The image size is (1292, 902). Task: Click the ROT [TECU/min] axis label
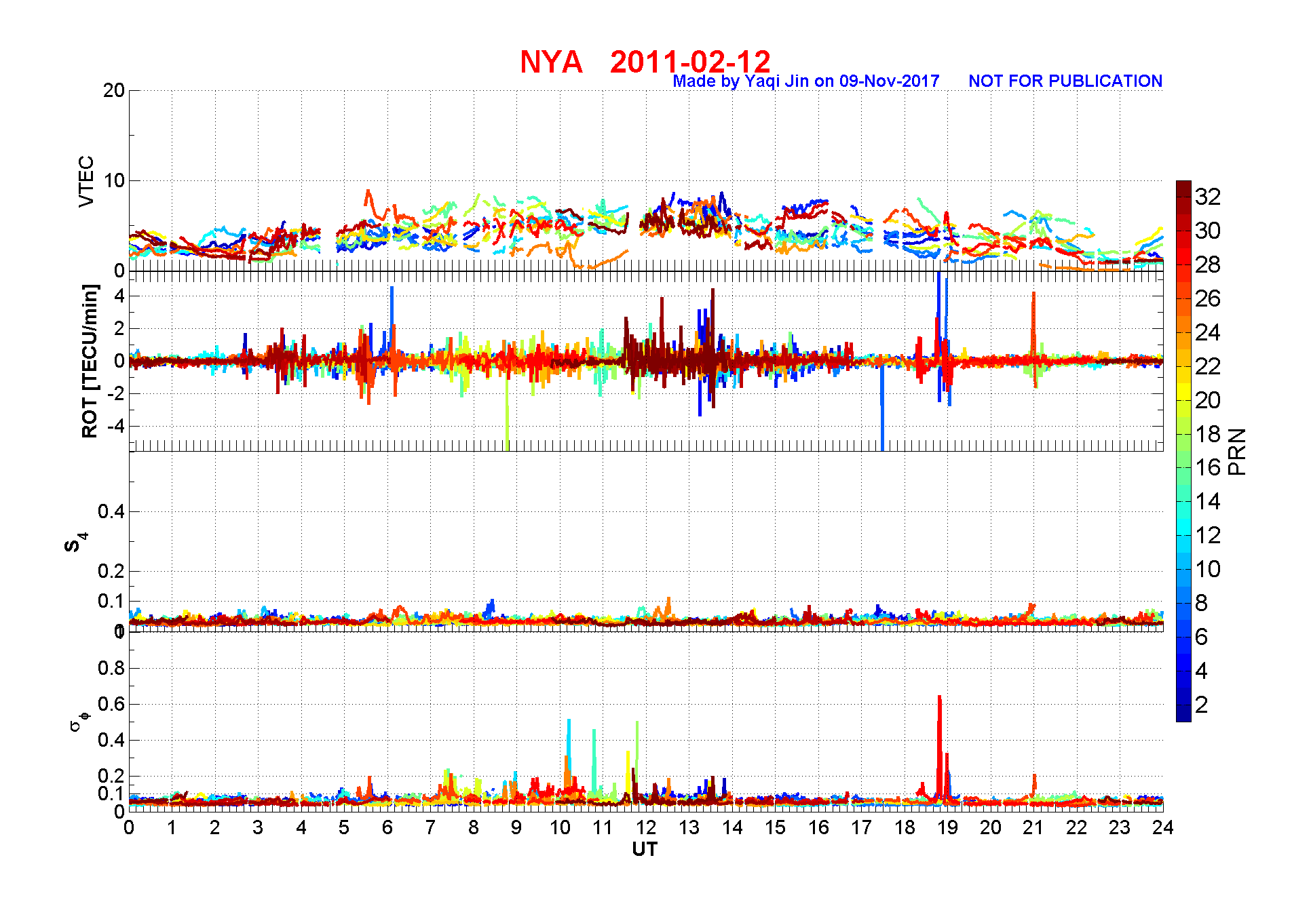[x=90, y=361]
